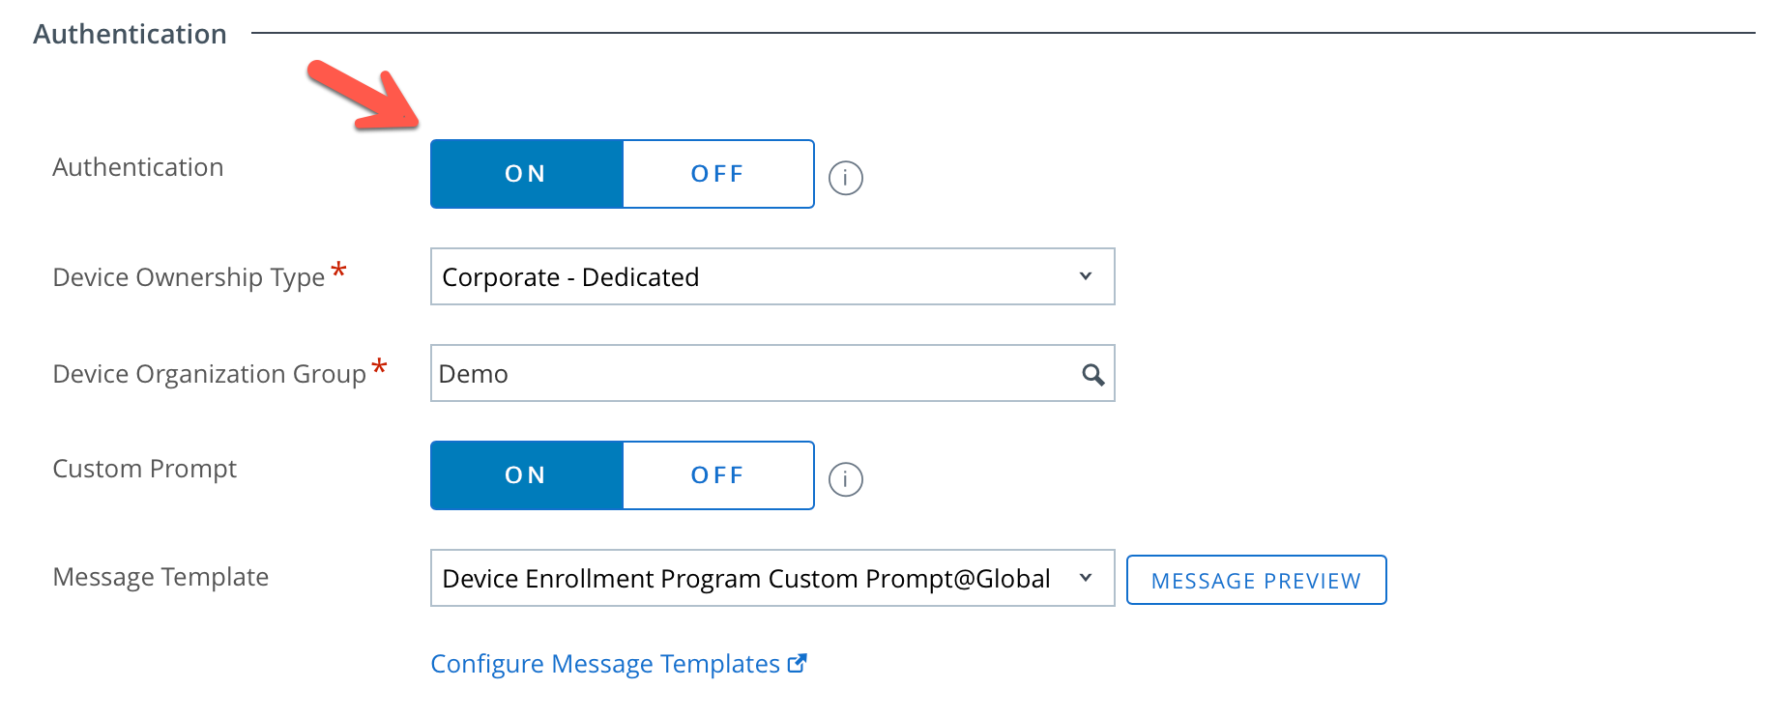Click the Device Organization Group label
The height and width of the screenshot is (717, 1775).
209,374
